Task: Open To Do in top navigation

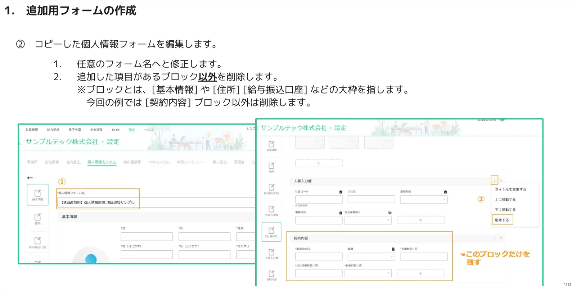Action: 116,129
